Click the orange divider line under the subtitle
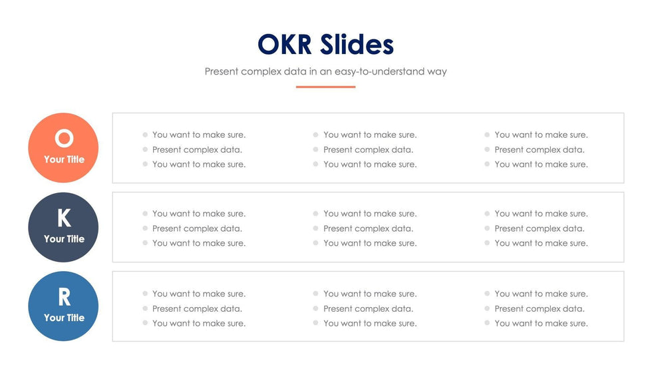This screenshot has height=367, width=652. click(325, 87)
